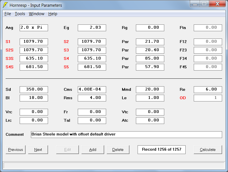Click the Par field with 85.00
The height and width of the screenshot is (172, 228).
(x=150, y=59)
